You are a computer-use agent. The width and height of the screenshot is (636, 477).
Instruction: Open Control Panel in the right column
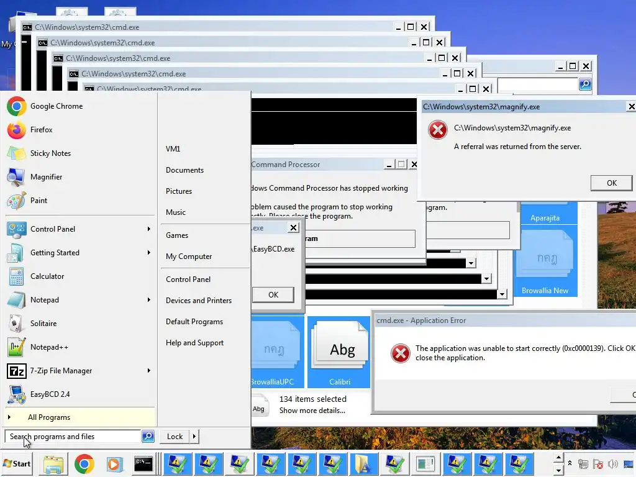click(x=188, y=279)
